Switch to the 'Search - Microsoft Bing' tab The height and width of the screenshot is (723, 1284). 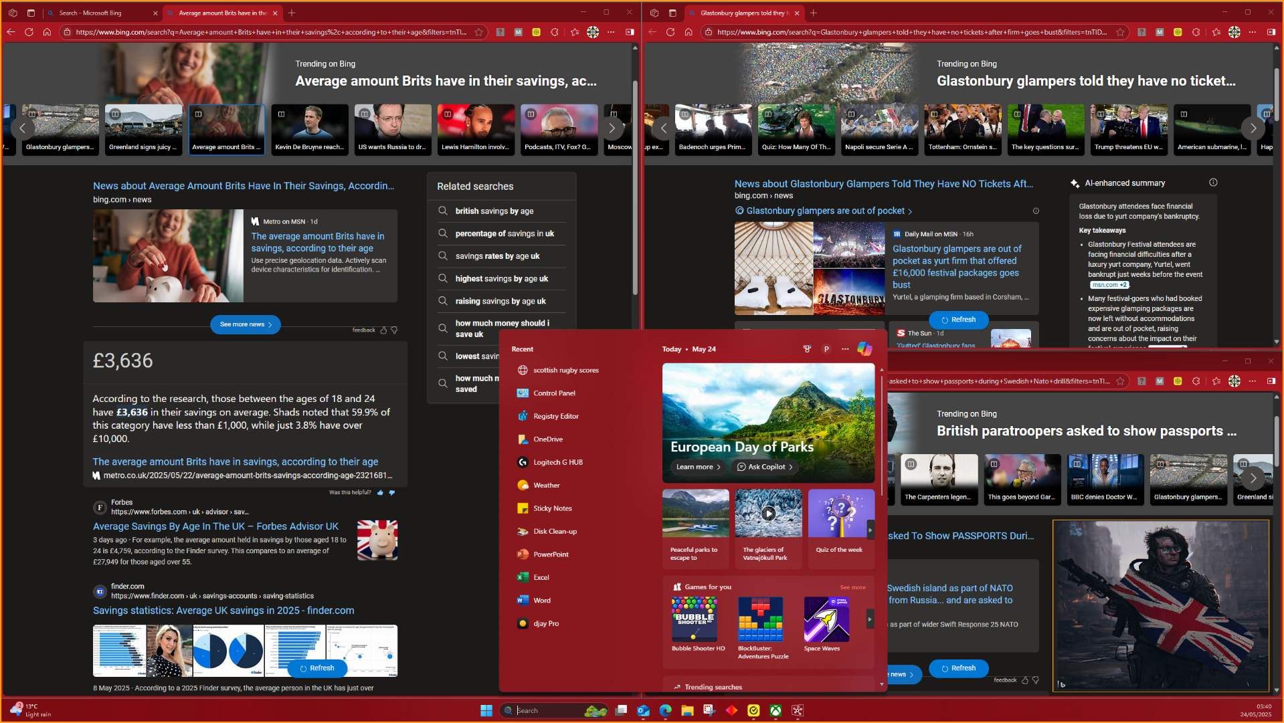click(99, 13)
